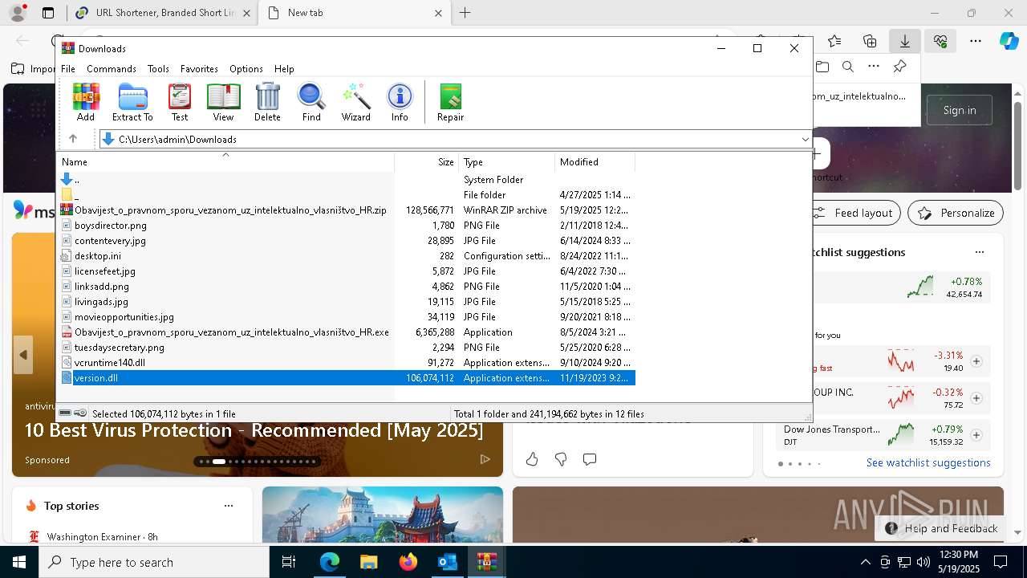The height and width of the screenshot is (578, 1027).
Task: Click the Add toolbar icon in WinRAR
Action: coord(86,102)
